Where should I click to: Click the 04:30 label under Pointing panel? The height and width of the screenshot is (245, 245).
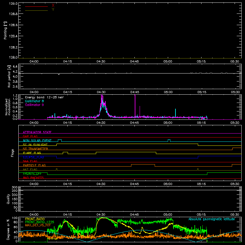point(101,62)
